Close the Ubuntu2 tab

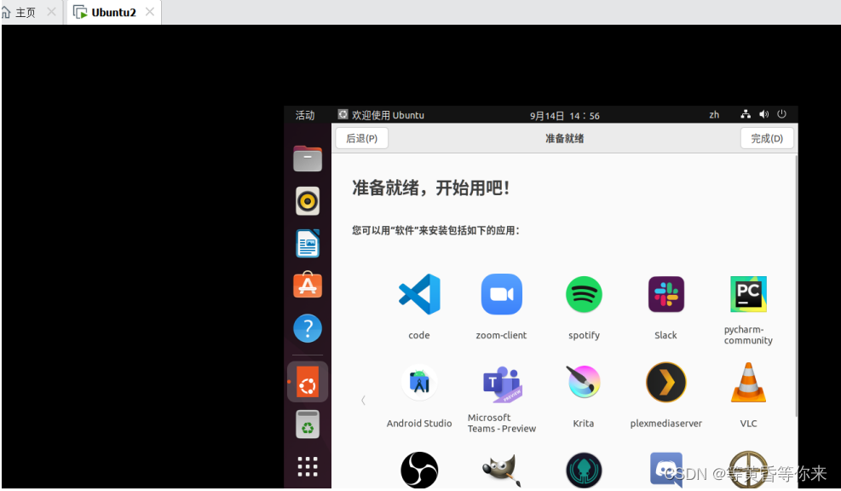pyautogui.click(x=150, y=12)
